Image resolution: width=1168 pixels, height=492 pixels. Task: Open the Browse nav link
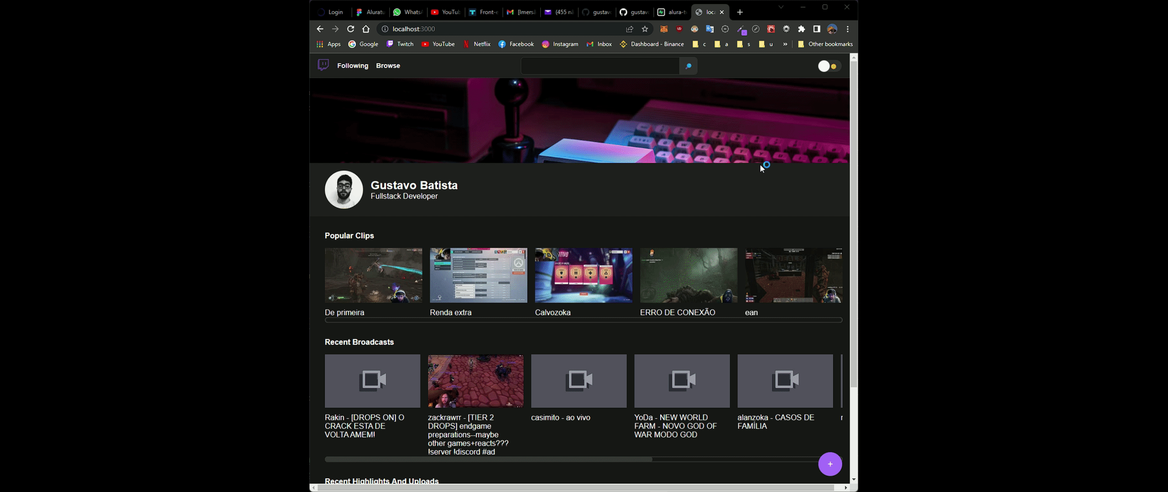pyautogui.click(x=388, y=66)
